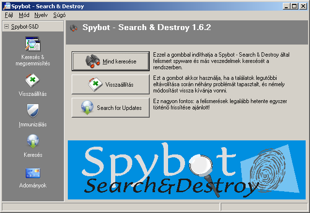Close the Spybot window
310x213 pixels.
[303, 6]
